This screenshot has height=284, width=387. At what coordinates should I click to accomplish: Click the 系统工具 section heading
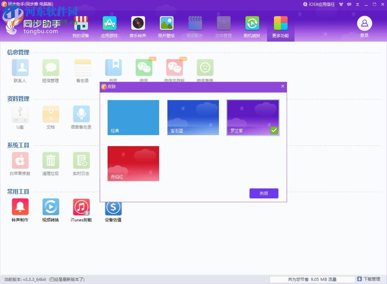point(18,145)
